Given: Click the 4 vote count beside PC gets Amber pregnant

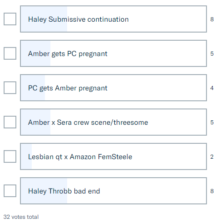Looking at the screenshot, I should [212, 88].
